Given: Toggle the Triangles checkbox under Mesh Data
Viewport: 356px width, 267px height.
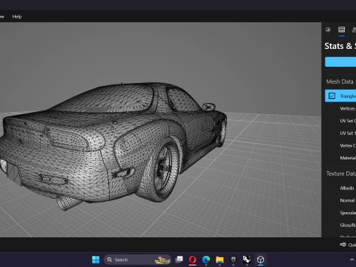Looking at the screenshot, I should coord(332,96).
